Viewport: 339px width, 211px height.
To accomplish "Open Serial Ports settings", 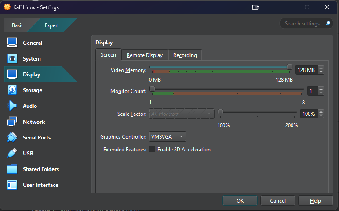I will pos(37,137).
